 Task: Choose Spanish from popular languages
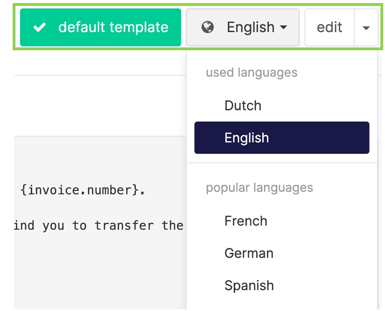click(x=282, y=286)
